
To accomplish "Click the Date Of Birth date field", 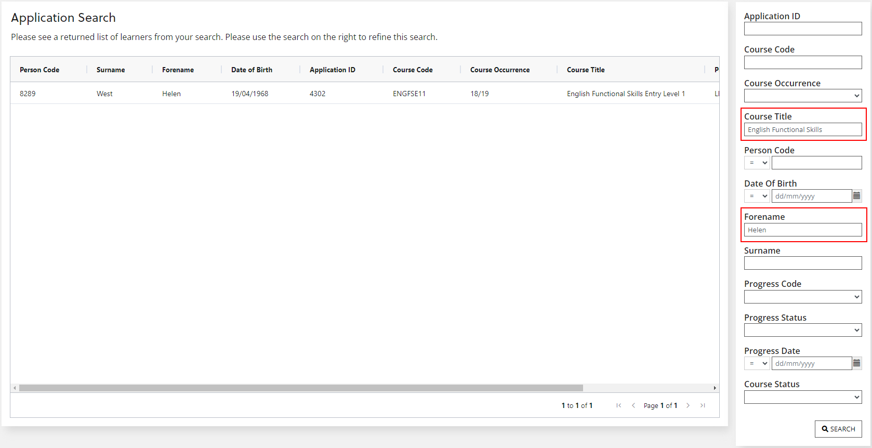I will click(812, 196).
